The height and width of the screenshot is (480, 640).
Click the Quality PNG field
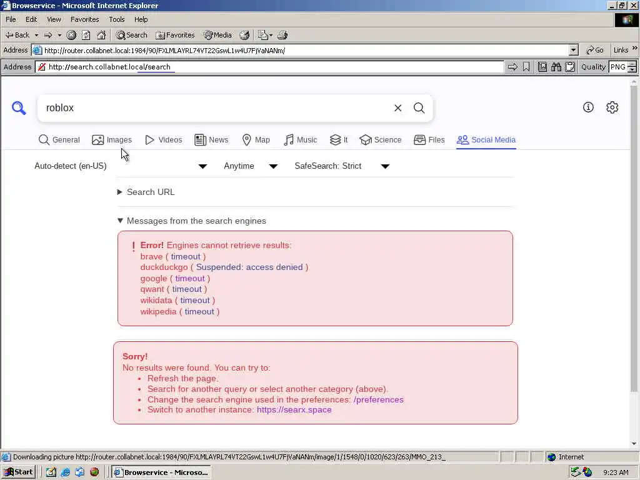coord(618,67)
